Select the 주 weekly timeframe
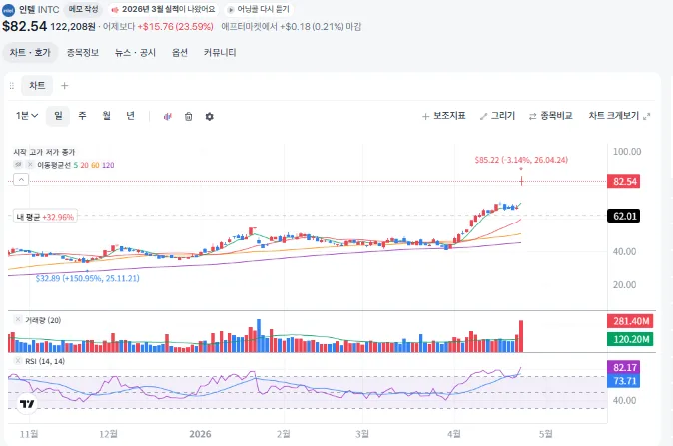 (x=82, y=116)
